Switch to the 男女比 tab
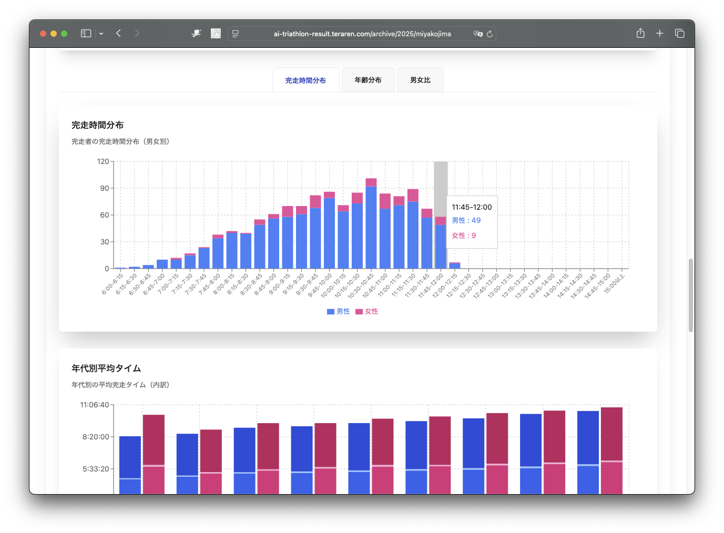The height and width of the screenshot is (533, 724). 420,80
